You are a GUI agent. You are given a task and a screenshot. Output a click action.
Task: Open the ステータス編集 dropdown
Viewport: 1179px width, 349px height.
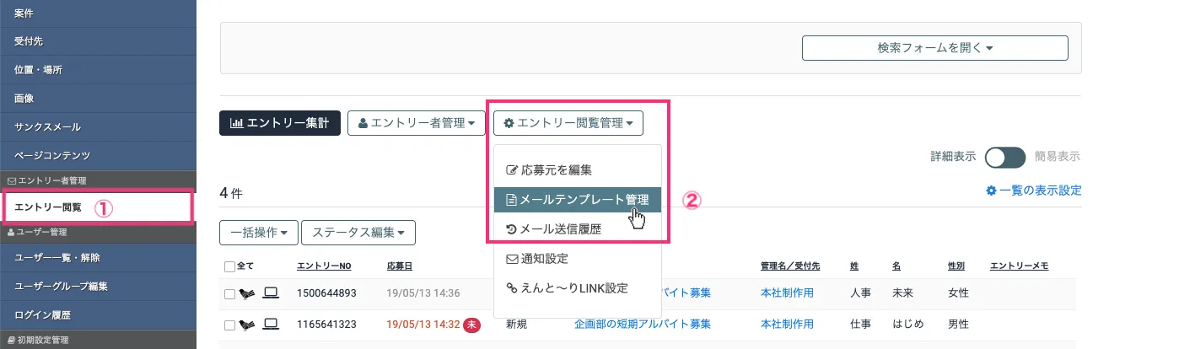pyautogui.click(x=358, y=232)
